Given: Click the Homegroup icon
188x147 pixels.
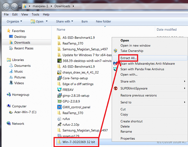Looking at the screenshot, I should (x=9, y=95).
